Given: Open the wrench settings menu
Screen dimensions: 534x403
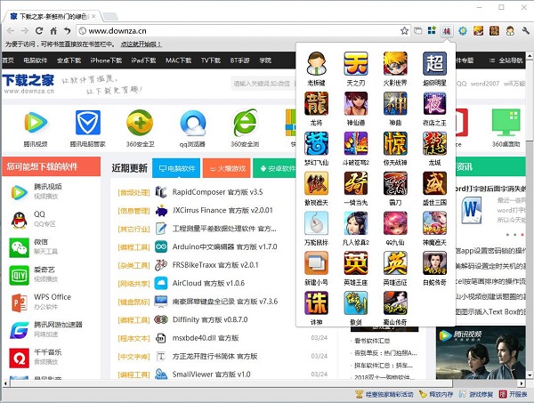Looking at the screenshot, I should (x=525, y=31).
